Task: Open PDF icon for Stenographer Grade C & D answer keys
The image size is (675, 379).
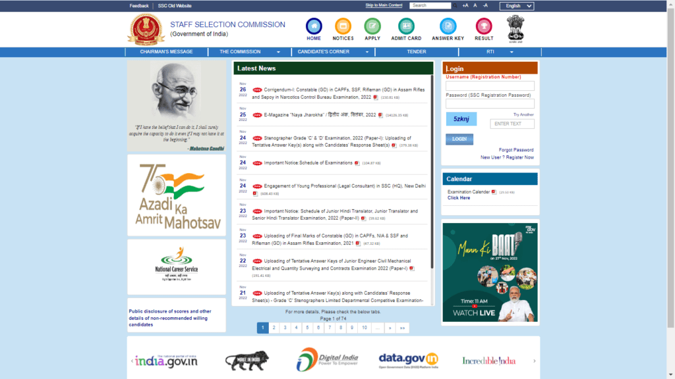Action: tap(394, 145)
